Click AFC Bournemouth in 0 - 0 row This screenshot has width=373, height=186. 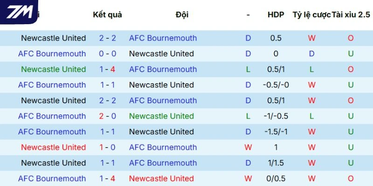click(52, 54)
